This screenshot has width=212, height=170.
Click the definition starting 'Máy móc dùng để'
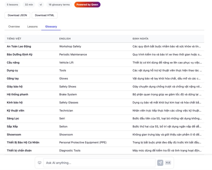click(167, 150)
